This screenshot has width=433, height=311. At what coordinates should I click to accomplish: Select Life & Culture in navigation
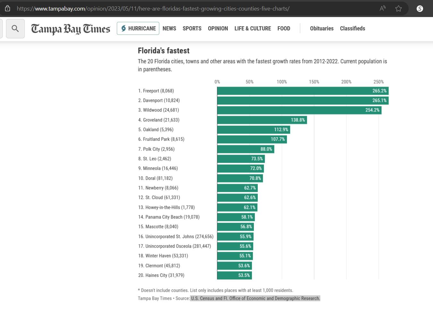pos(253,29)
